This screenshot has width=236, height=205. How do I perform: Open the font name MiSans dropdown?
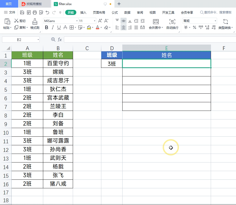point(77,21)
